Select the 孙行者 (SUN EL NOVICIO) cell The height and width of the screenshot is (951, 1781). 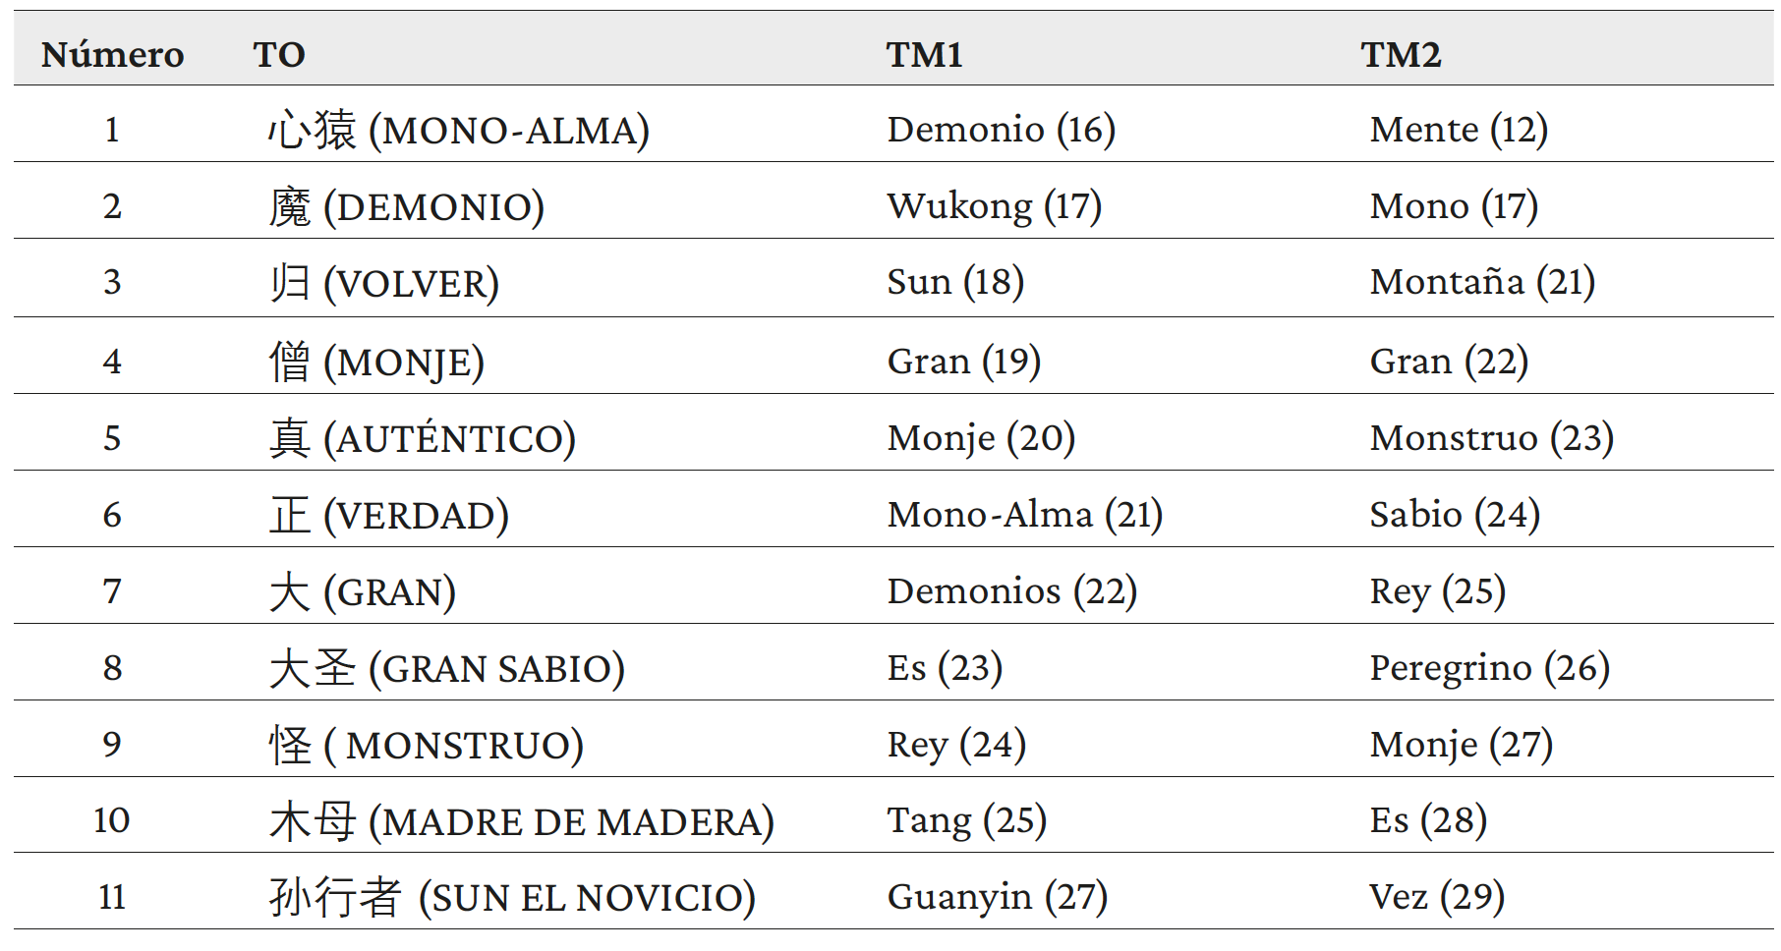[512, 897]
